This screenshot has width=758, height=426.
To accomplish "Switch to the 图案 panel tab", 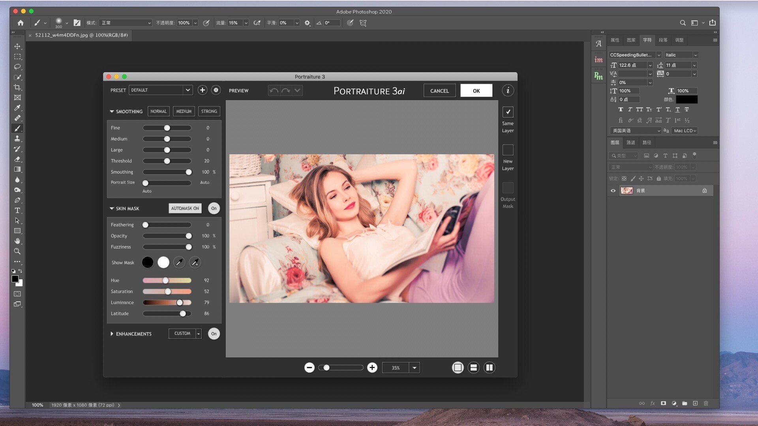I will click(x=631, y=40).
